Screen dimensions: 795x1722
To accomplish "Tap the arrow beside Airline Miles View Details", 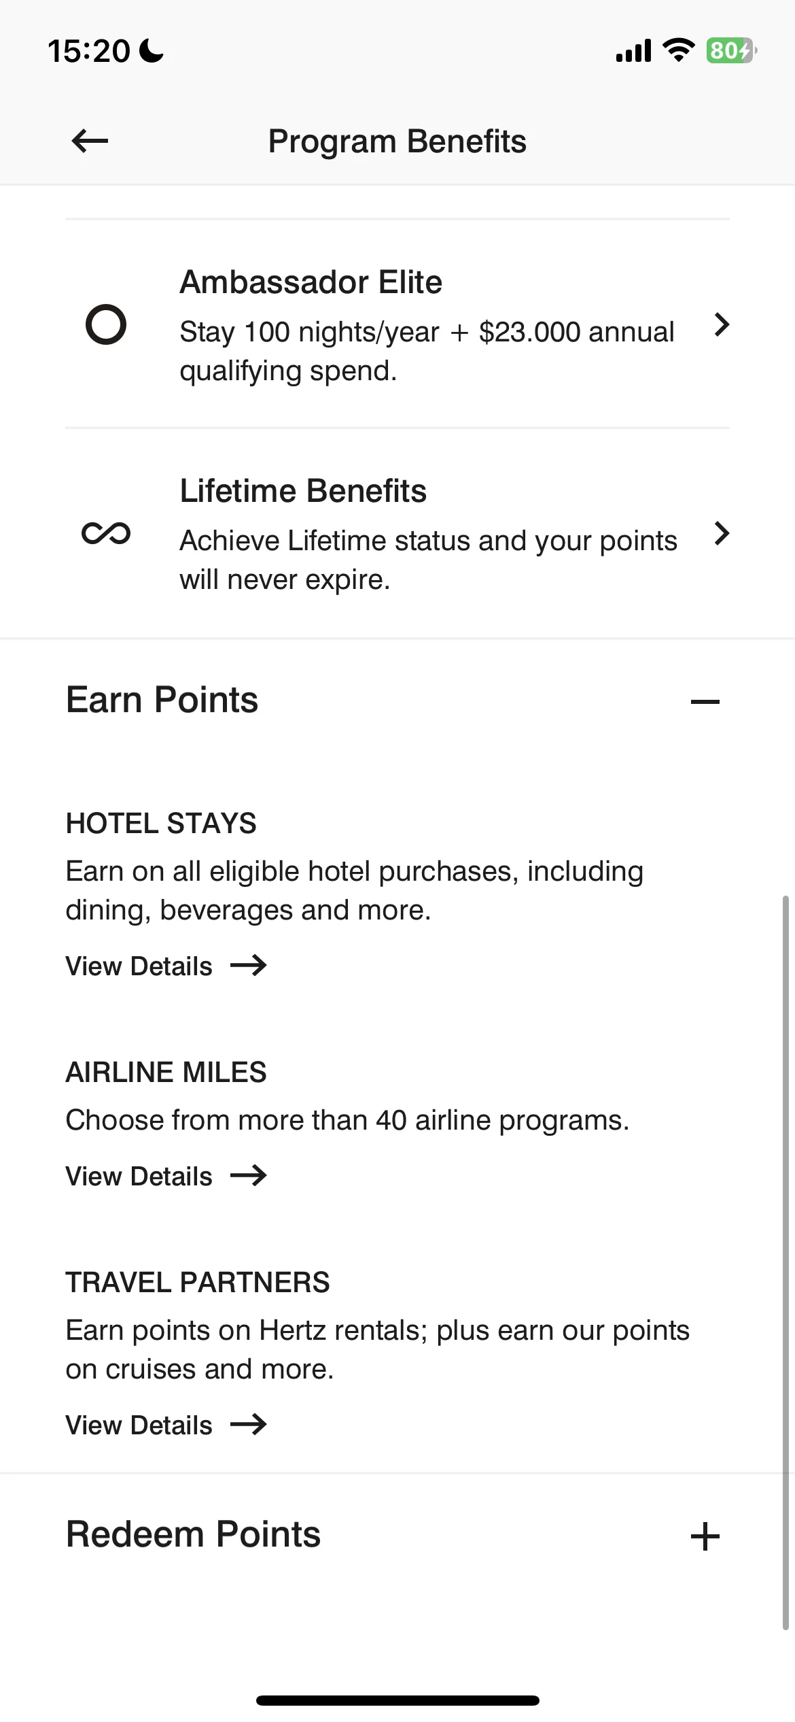I will tap(249, 1175).
